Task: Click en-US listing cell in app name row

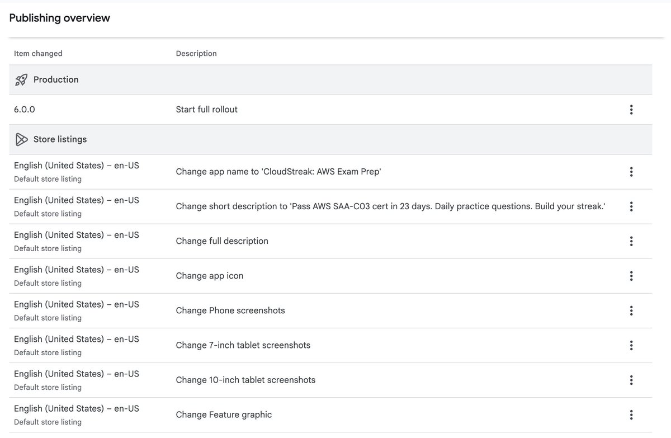Action: [x=77, y=172]
